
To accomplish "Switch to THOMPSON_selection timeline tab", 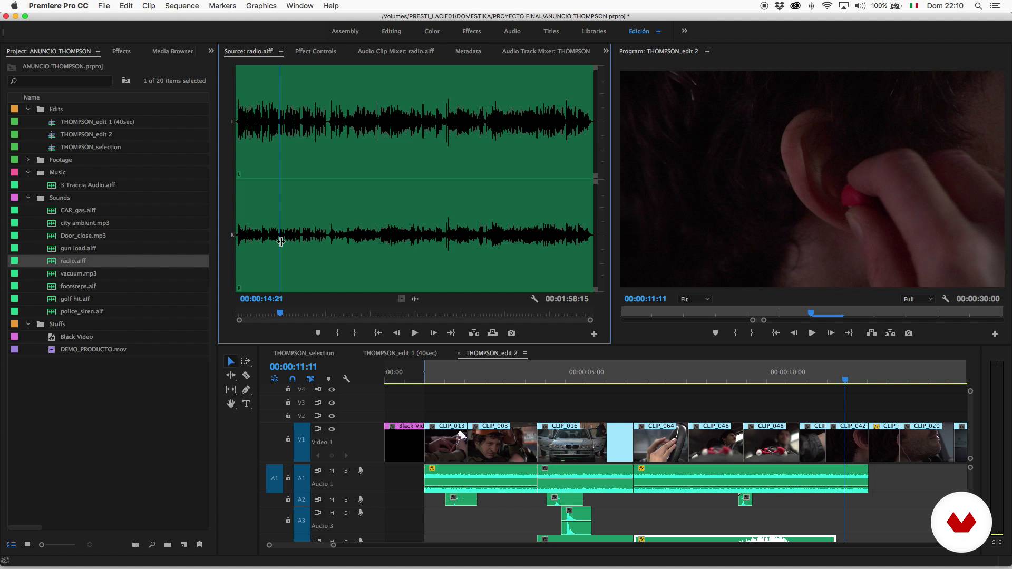I will [x=304, y=353].
